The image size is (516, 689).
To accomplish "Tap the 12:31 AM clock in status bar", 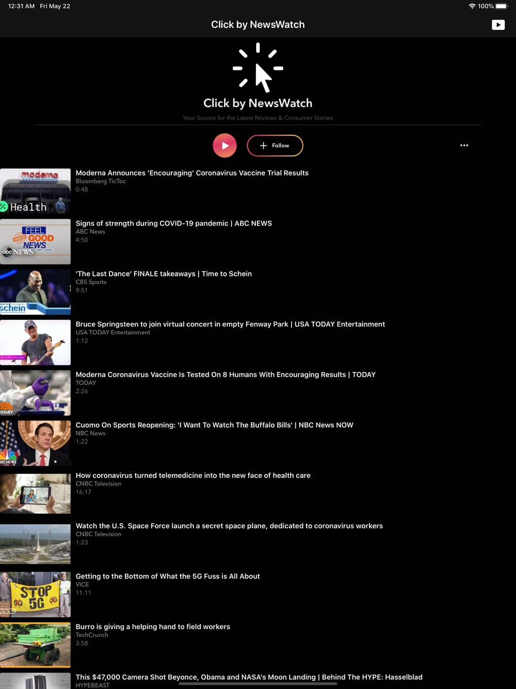I will tap(22, 6).
